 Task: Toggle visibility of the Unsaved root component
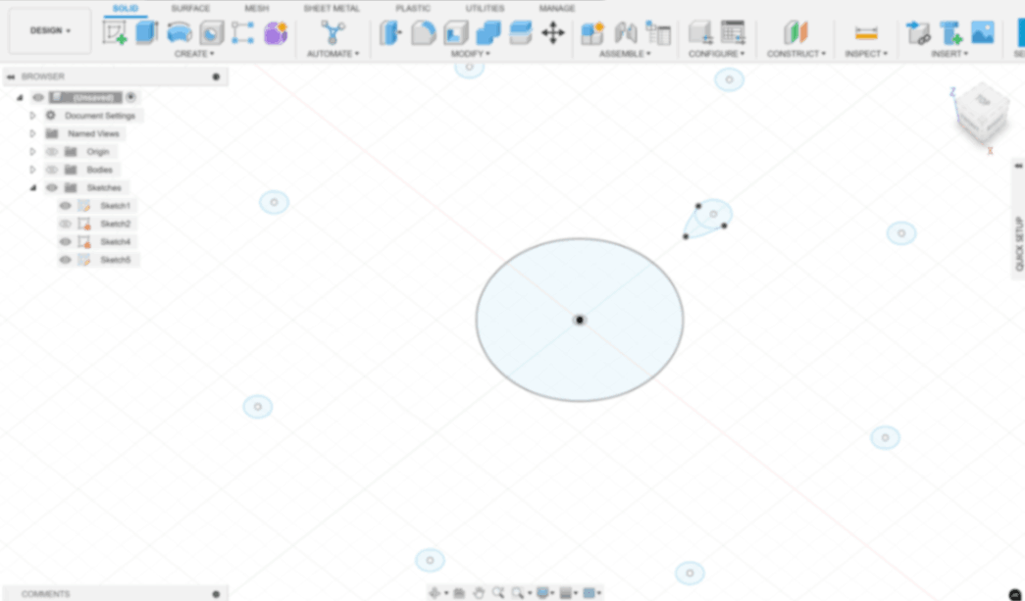pos(38,97)
